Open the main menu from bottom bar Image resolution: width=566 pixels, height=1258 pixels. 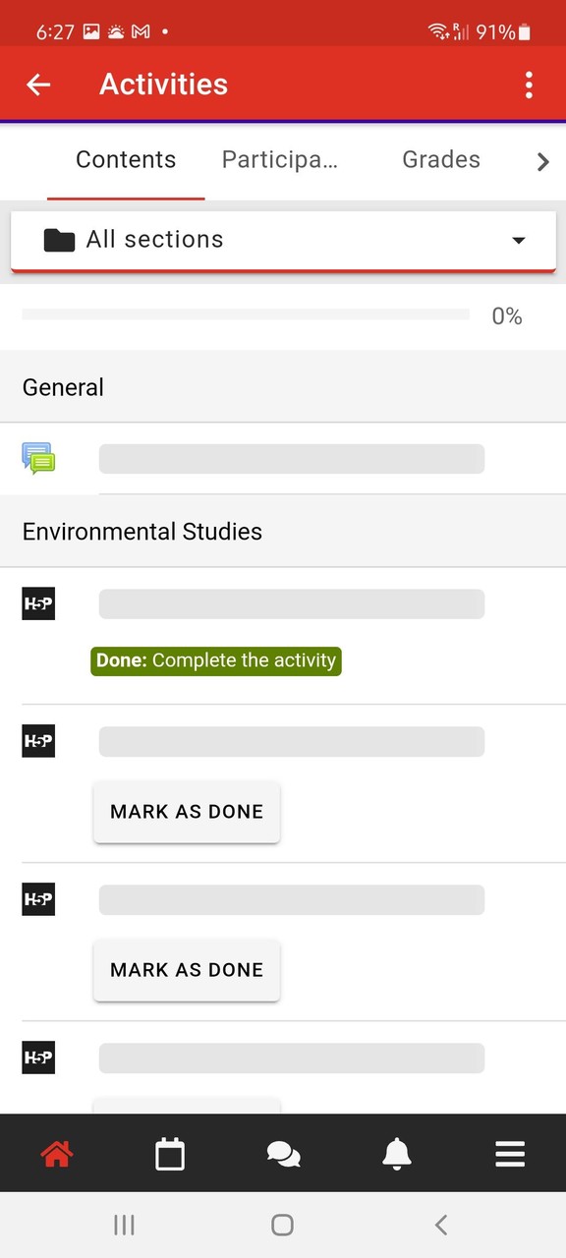(509, 1153)
